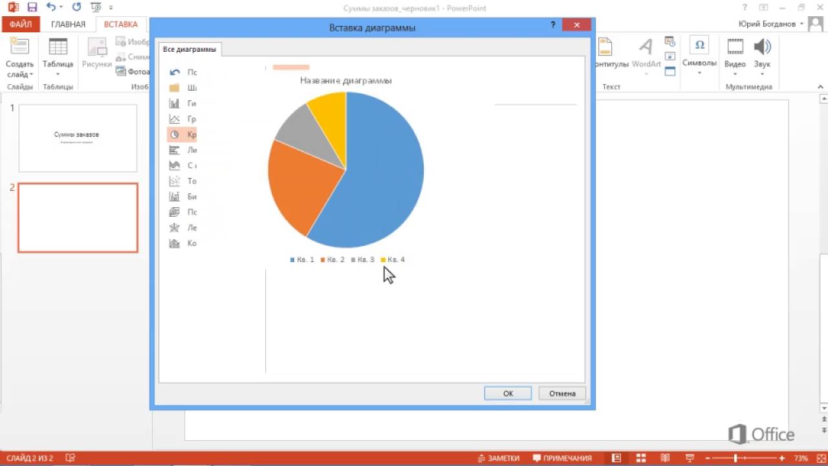This screenshot has height=466, width=828.
Task: Choose the Комбинированная combo chart type
Action: pyautogui.click(x=181, y=243)
